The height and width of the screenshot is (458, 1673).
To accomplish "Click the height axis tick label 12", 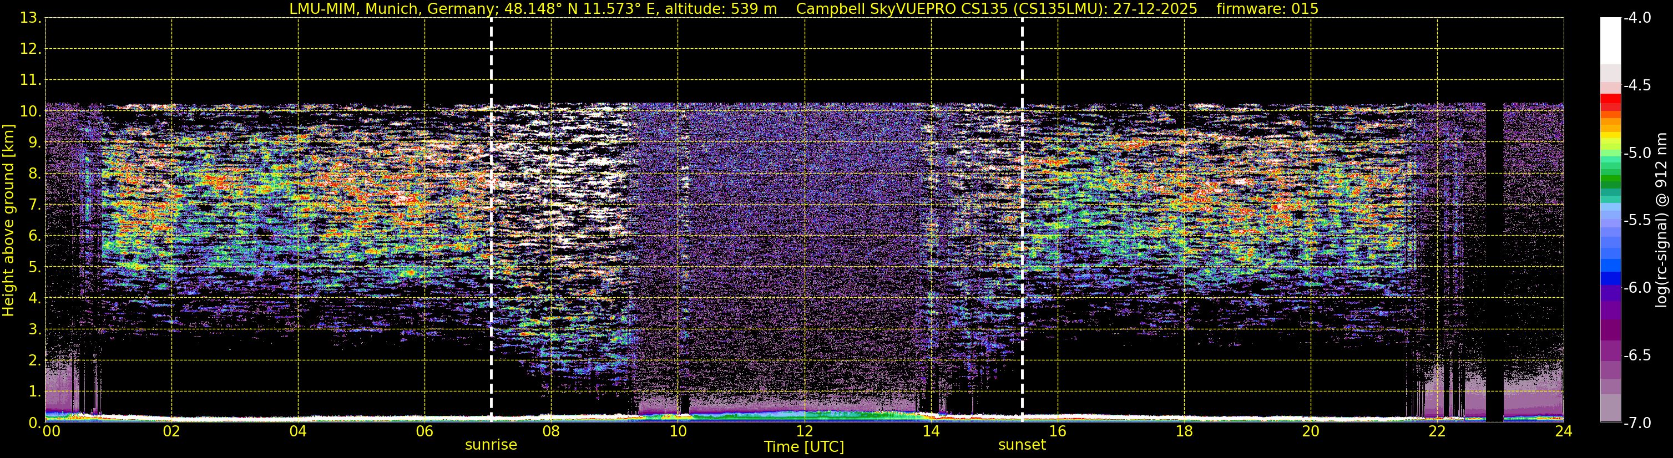I will (30, 49).
